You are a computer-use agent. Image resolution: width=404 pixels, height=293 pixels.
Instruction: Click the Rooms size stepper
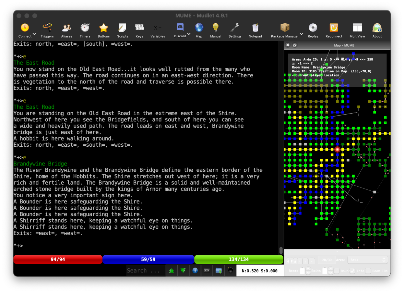pyautogui.click(x=308, y=271)
